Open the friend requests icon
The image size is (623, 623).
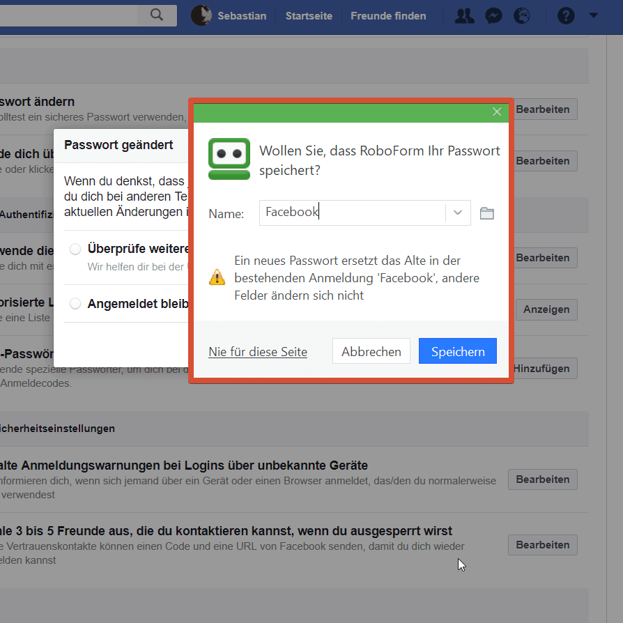point(464,16)
